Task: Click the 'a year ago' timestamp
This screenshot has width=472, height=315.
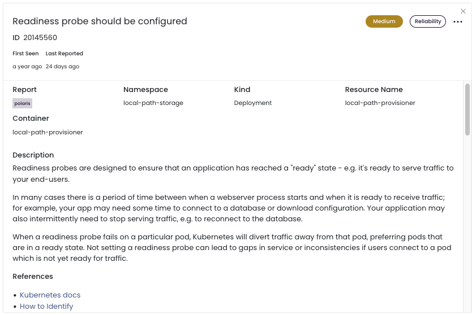Action: point(27,67)
